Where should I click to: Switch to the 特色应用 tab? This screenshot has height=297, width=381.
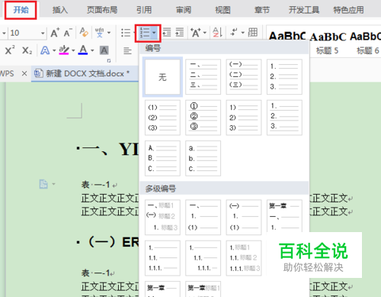pos(348,10)
